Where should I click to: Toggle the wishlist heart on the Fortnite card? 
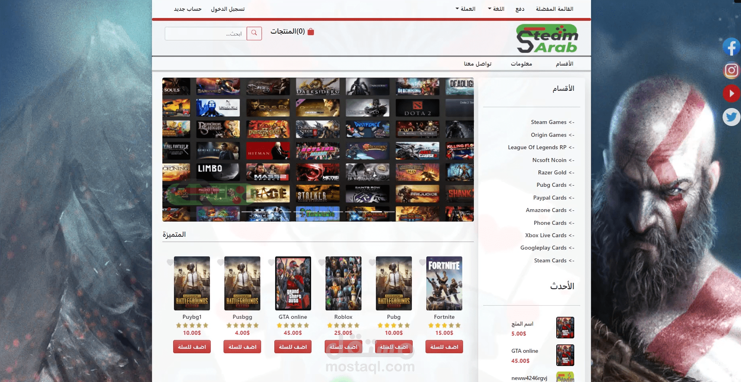click(x=423, y=263)
